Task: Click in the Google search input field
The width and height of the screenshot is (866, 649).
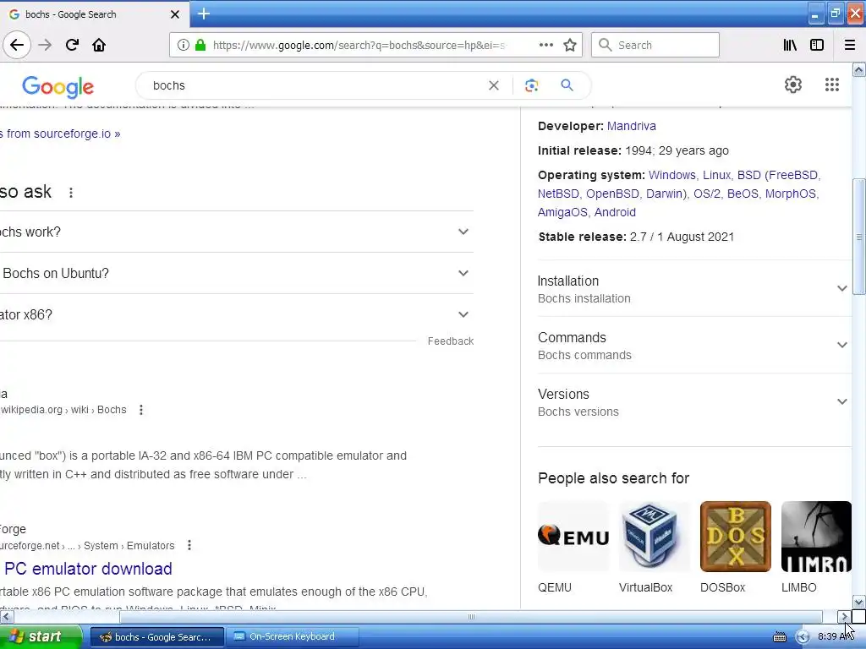Action: (315, 85)
